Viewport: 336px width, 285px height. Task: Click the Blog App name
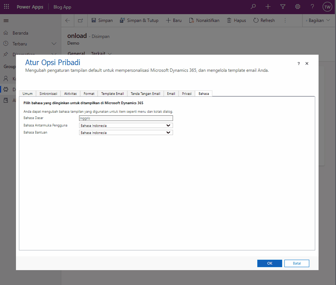click(62, 7)
